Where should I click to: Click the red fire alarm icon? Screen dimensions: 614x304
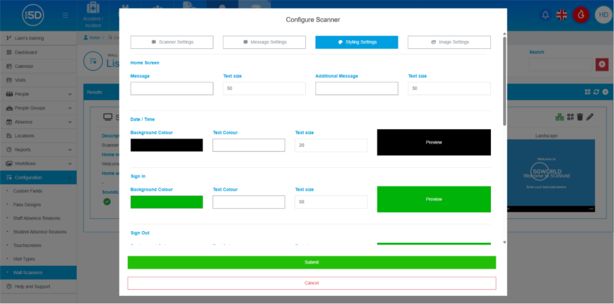point(581,15)
